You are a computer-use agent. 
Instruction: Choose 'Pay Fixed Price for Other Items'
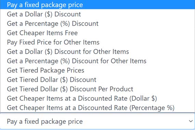pos(97,42)
